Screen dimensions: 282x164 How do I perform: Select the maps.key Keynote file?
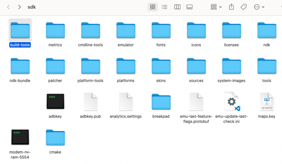[267, 102]
